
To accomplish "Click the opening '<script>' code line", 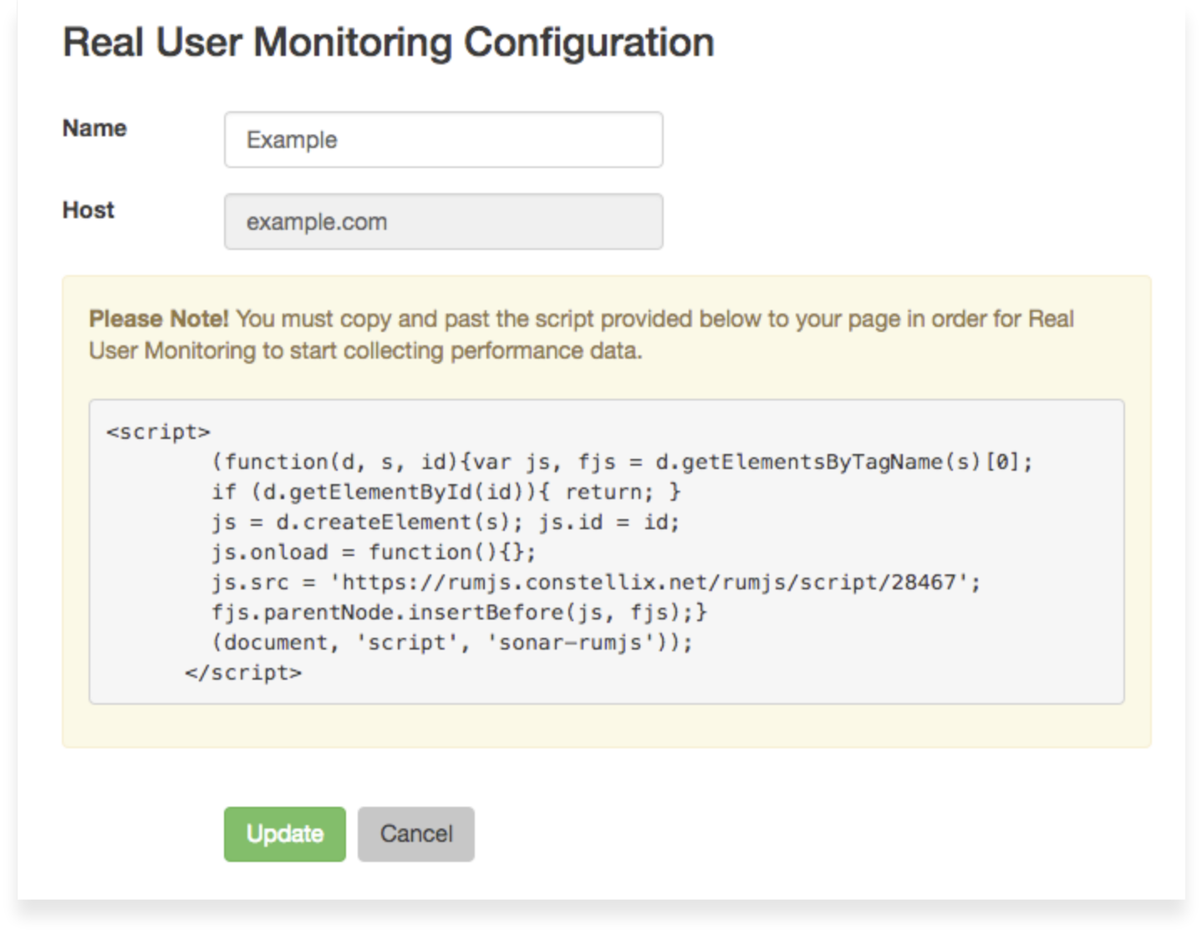I will [158, 431].
